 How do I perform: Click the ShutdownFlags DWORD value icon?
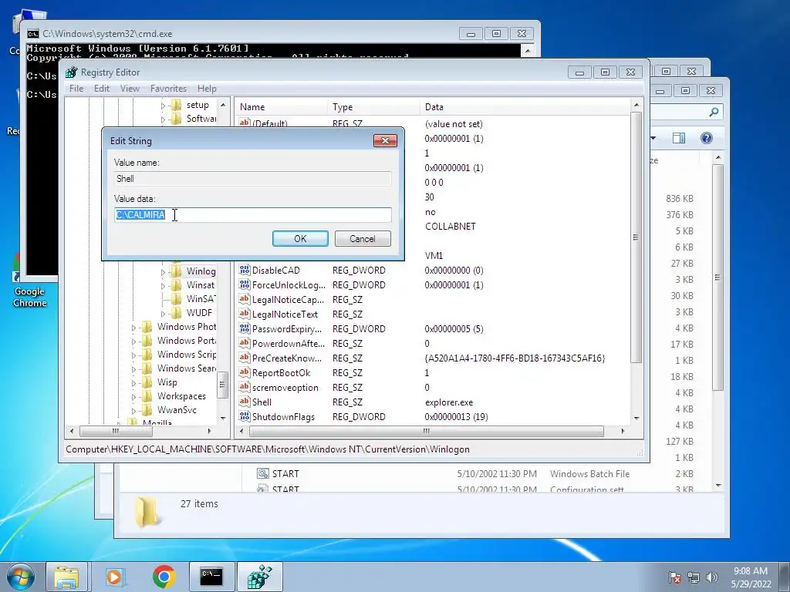pos(245,416)
